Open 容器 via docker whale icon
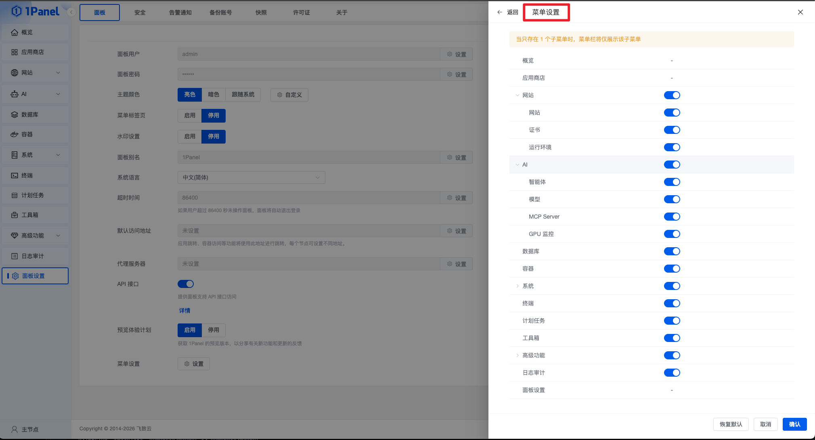815x440 pixels. click(15, 134)
